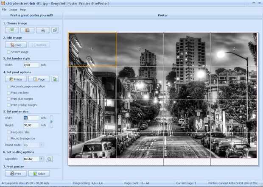The image size is (263, 187).
Task: Click the poster Width input field
Action: pos(31,118)
